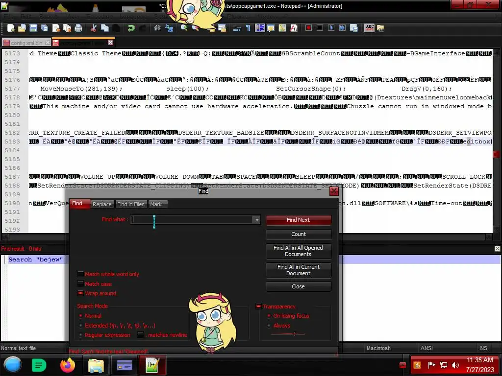
Task: Open Firefox from the taskbar
Action: [x=68, y=365]
